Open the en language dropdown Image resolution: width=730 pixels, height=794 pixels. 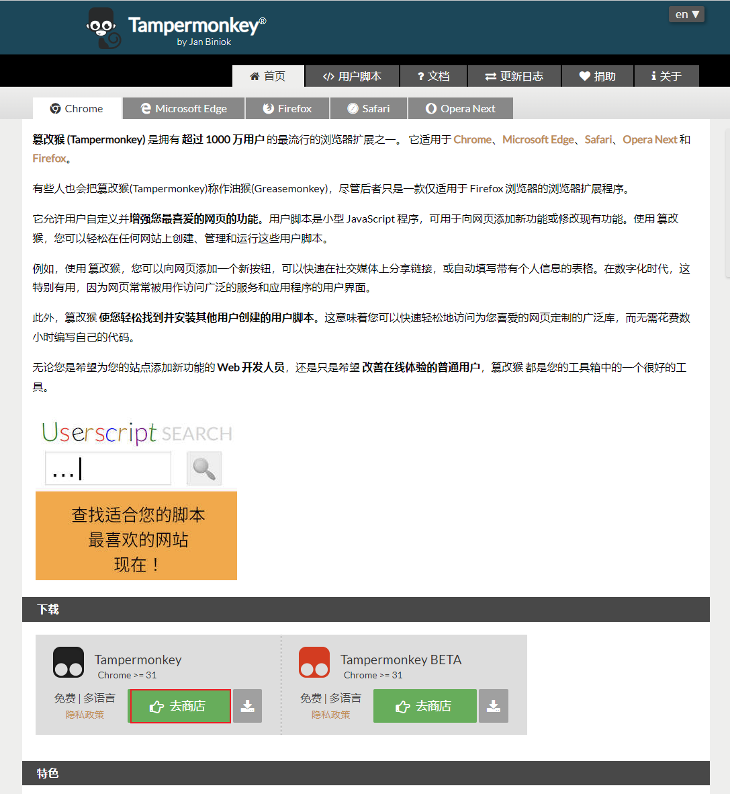(x=686, y=14)
